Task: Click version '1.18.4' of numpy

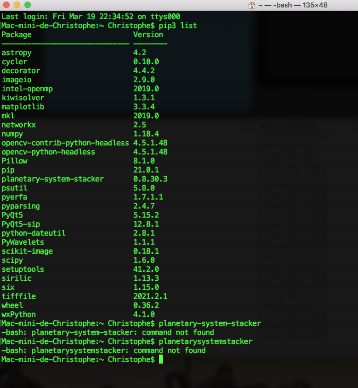Action: pos(146,134)
